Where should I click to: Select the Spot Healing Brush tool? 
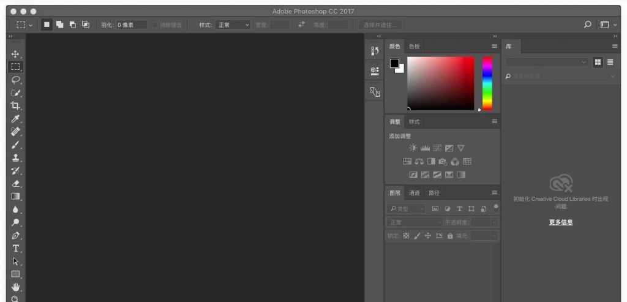15,132
